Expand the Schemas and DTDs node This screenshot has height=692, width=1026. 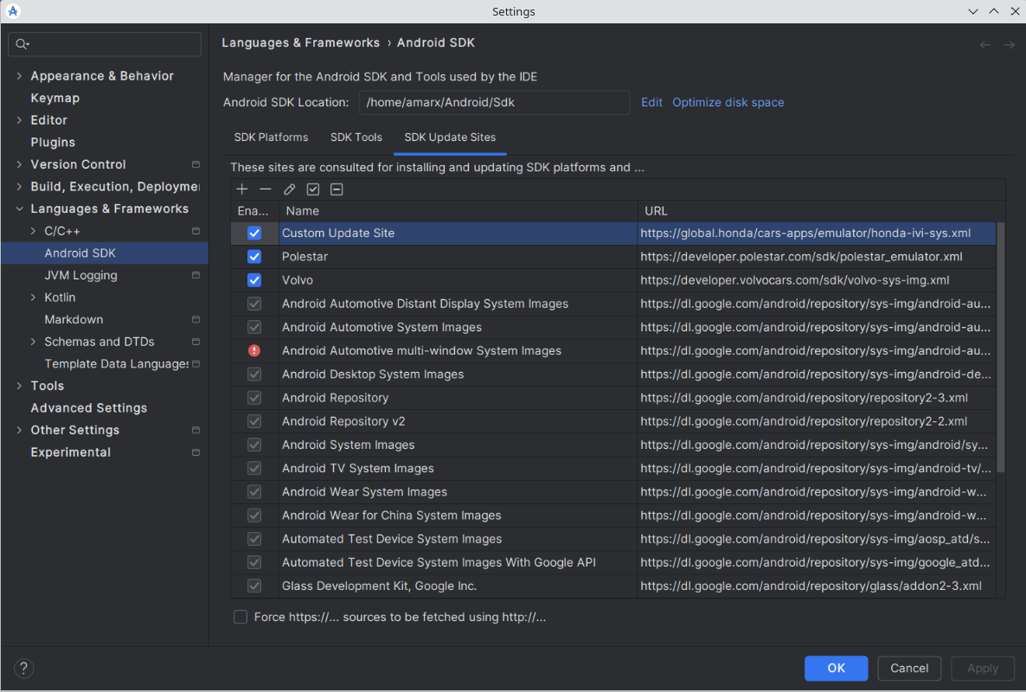(x=34, y=342)
